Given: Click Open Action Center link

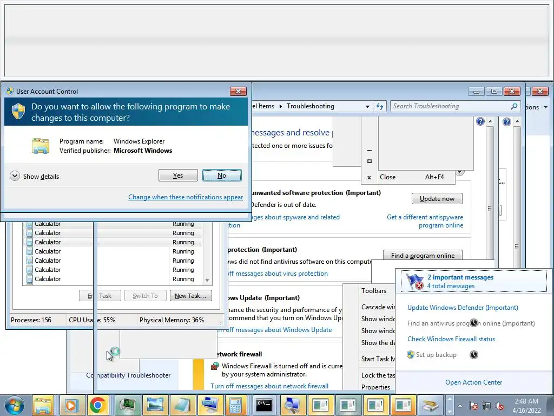Looking at the screenshot, I should [473, 382].
